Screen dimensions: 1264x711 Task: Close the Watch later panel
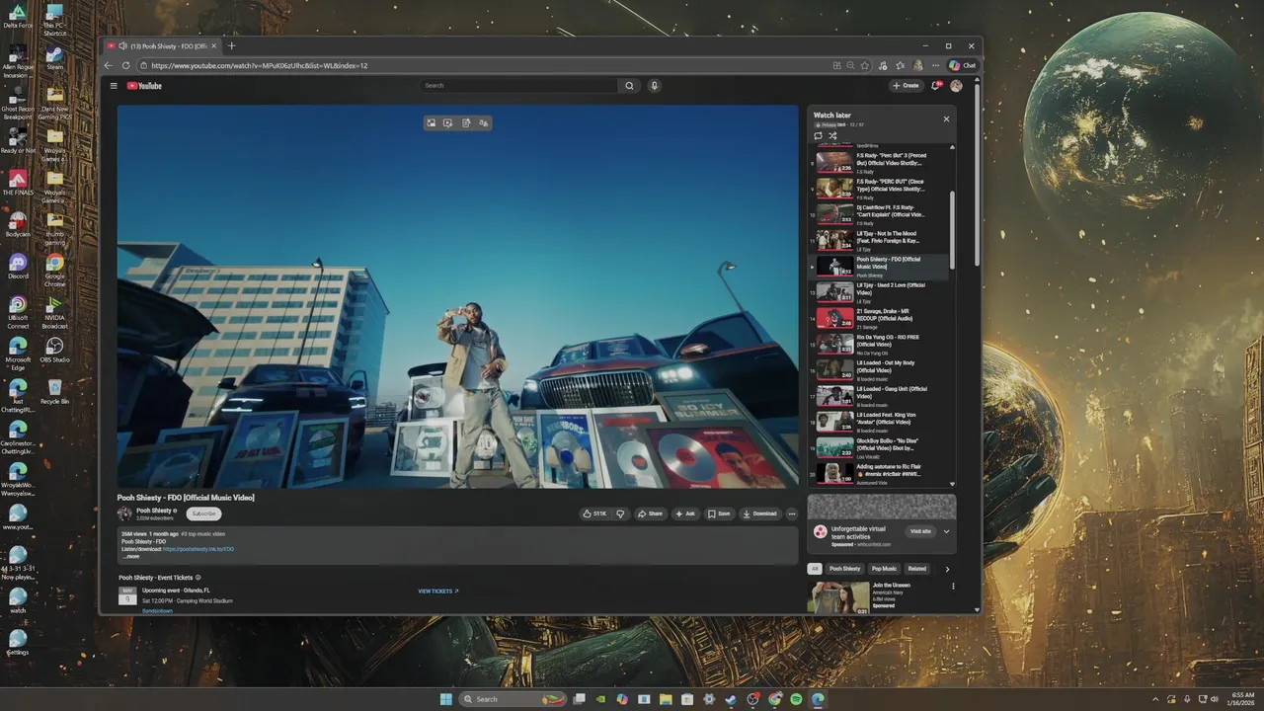click(x=946, y=118)
